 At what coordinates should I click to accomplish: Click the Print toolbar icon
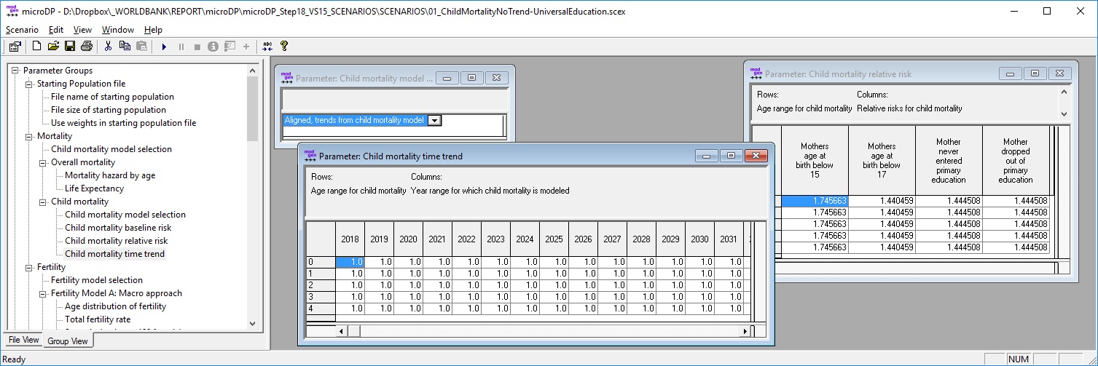(86, 47)
